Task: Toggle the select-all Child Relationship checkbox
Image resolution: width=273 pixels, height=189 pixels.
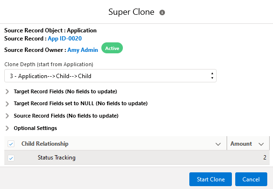Action: point(11,144)
